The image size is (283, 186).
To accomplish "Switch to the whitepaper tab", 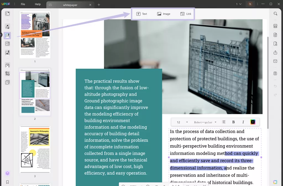I will [x=70, y=5].
